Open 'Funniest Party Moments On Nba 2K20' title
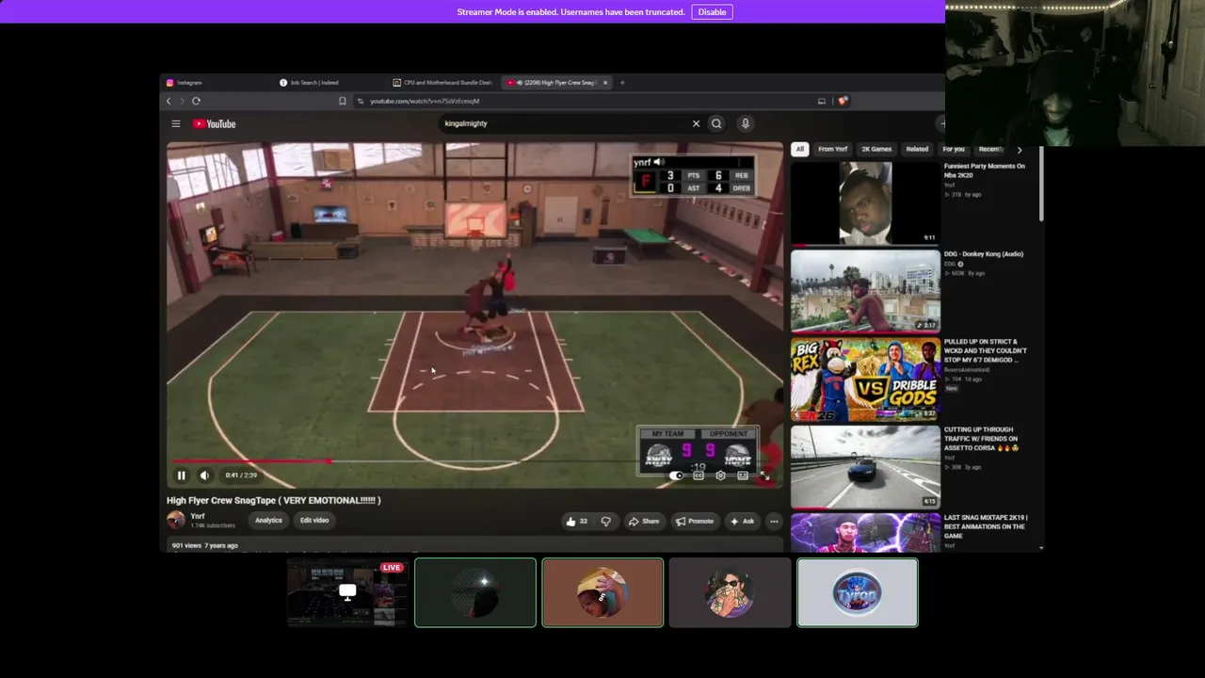1205x678 pixels. 985,170
